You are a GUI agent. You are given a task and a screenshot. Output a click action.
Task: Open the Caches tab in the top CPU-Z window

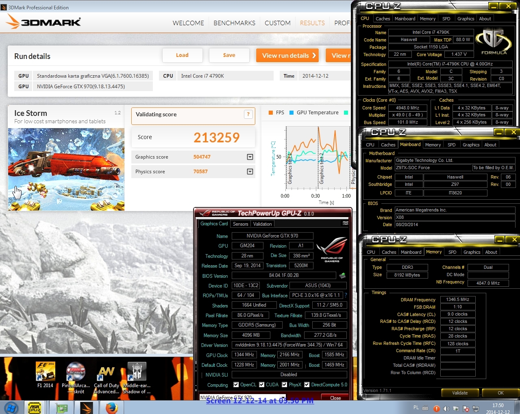383,19
